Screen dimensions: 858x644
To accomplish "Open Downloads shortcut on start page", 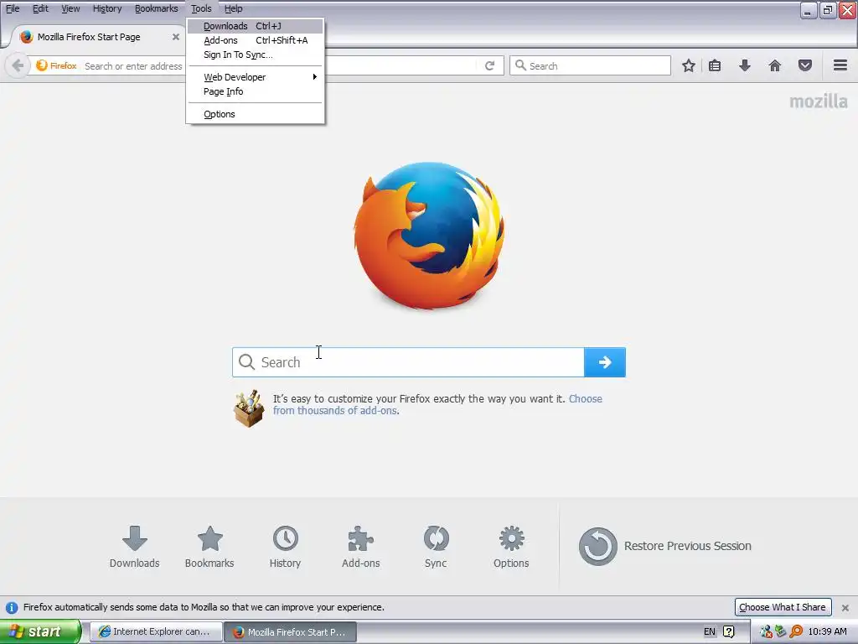I will [134, 547].
